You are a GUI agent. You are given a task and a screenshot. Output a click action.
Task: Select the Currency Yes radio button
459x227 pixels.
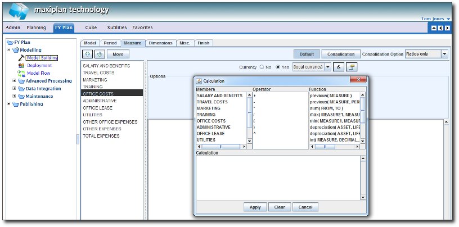[278, 67]
